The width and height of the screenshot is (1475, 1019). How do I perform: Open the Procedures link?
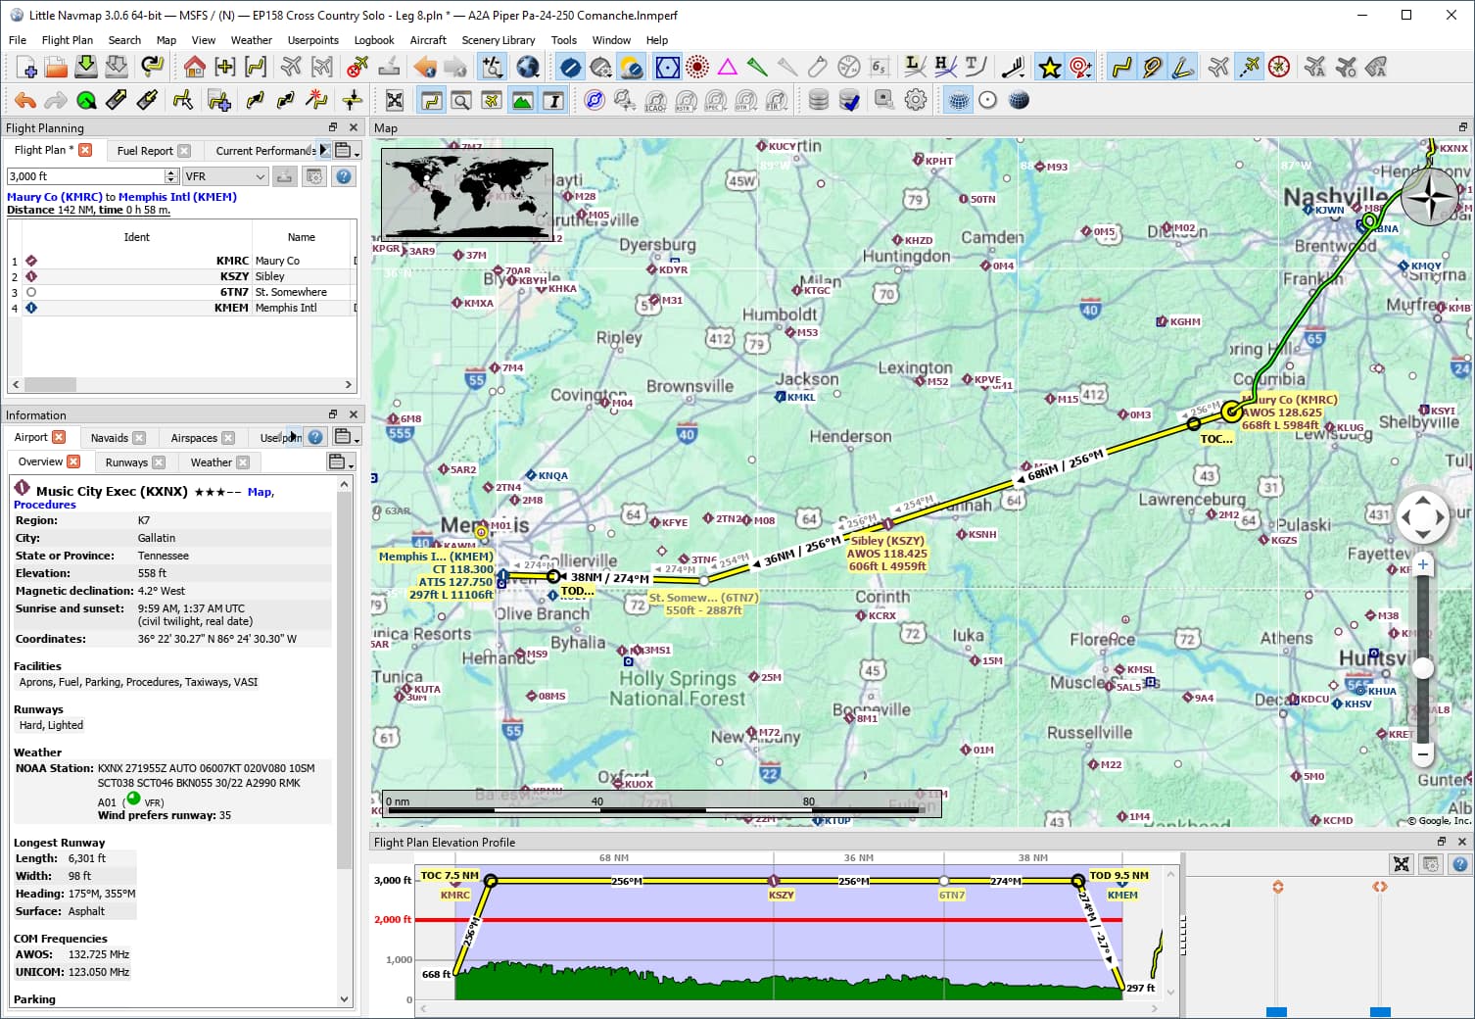[44, 505]
